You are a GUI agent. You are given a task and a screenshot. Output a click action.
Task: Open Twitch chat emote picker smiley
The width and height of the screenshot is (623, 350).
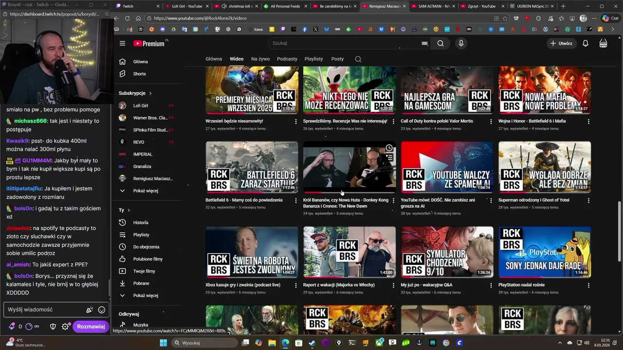click(x=102, y=310)
